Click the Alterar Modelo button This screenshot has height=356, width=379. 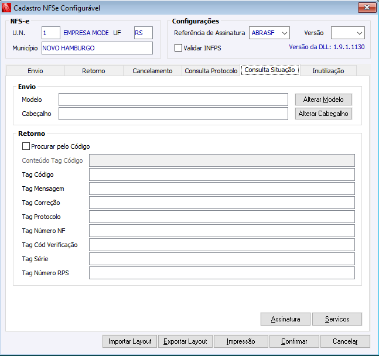(x=323, y=100)
